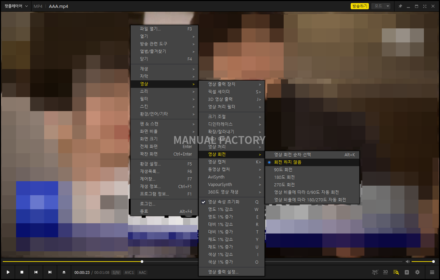Image resolution: width=440 pixels, height=280 pixels.
Task: Open the chapter/playlist panel icon
Action: pos(407,272)
